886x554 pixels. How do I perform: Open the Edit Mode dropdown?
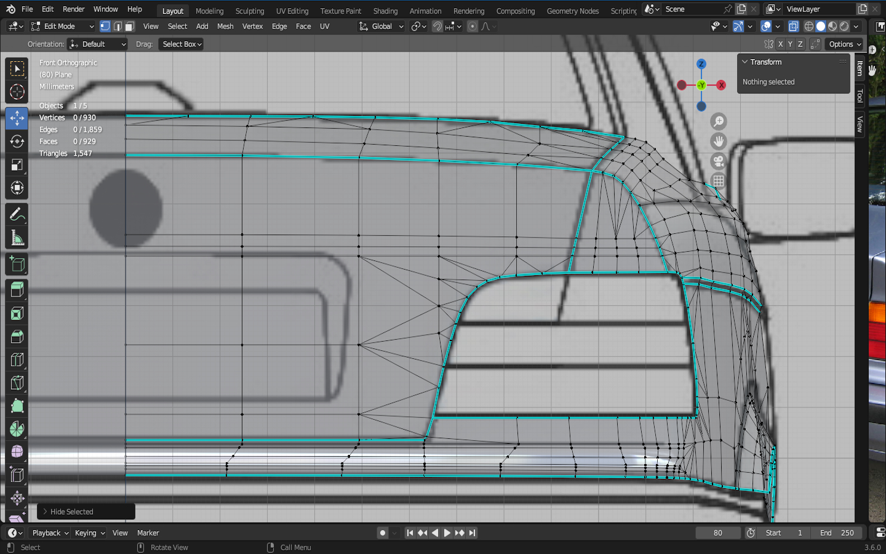(x=63, y=26)
